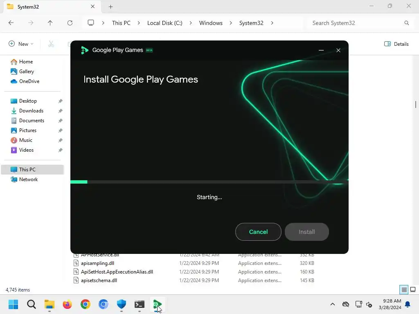
Task: Open the taskbar clock and date
Action: (390, 304)
